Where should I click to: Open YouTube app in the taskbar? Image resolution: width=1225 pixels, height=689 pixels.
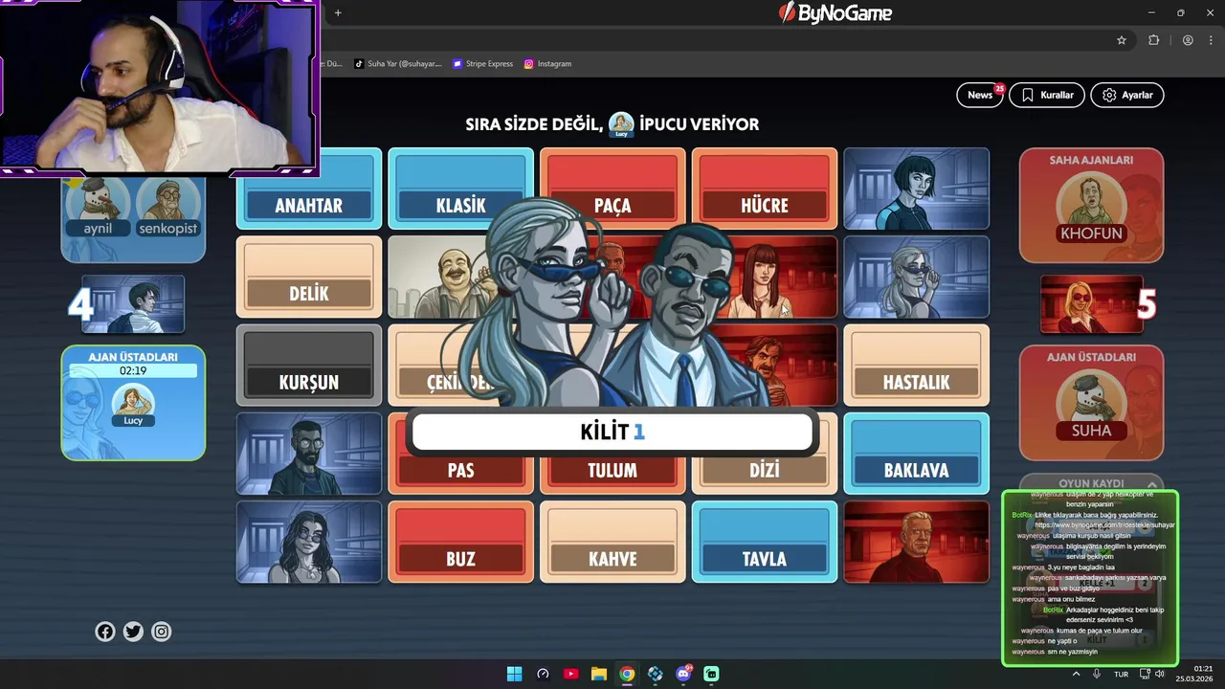[571, 674]
